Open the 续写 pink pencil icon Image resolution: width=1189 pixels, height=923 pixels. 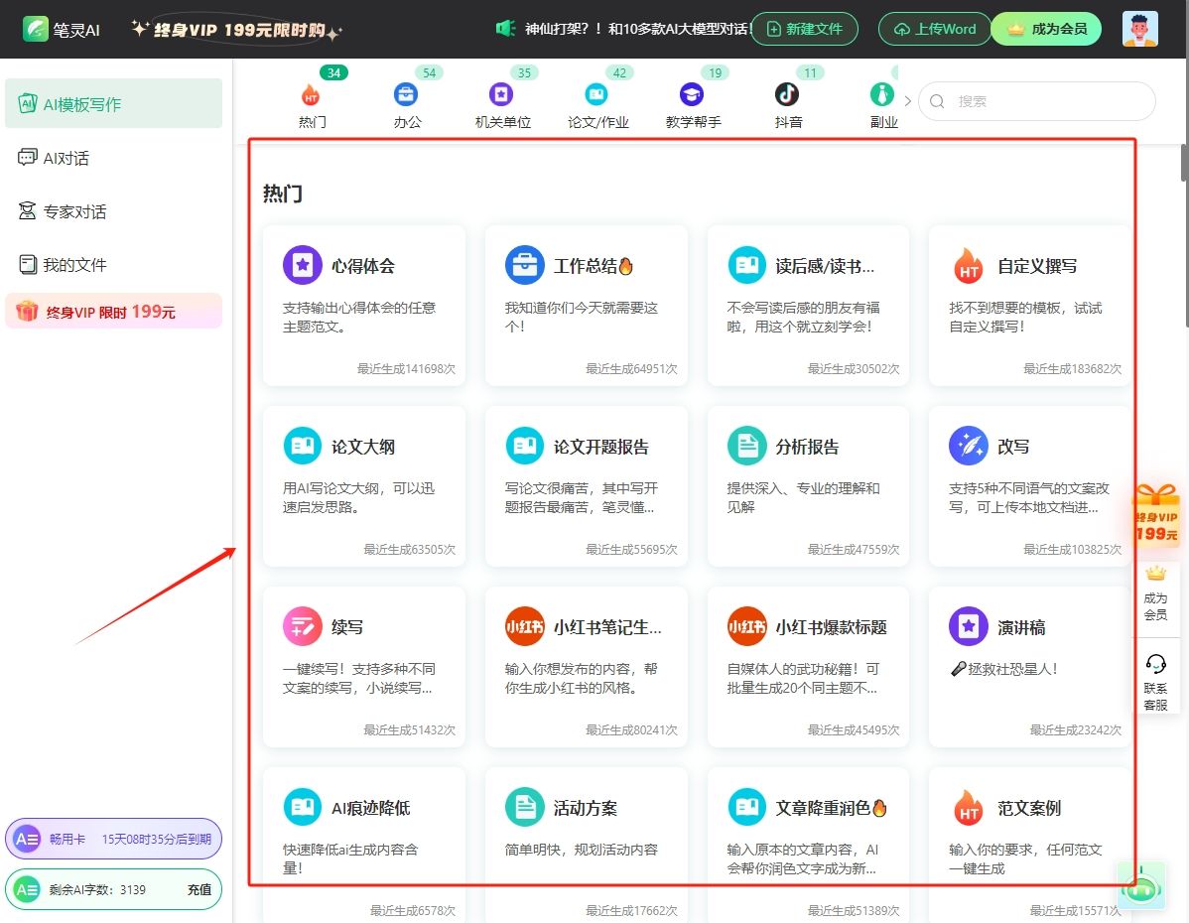click(303, 625)
